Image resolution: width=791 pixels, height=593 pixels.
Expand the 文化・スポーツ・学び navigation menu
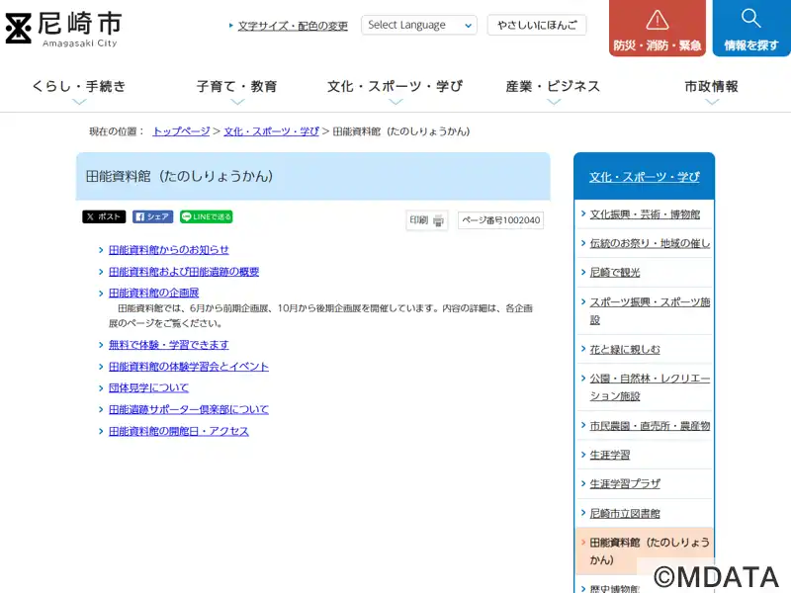click(395, 88)
